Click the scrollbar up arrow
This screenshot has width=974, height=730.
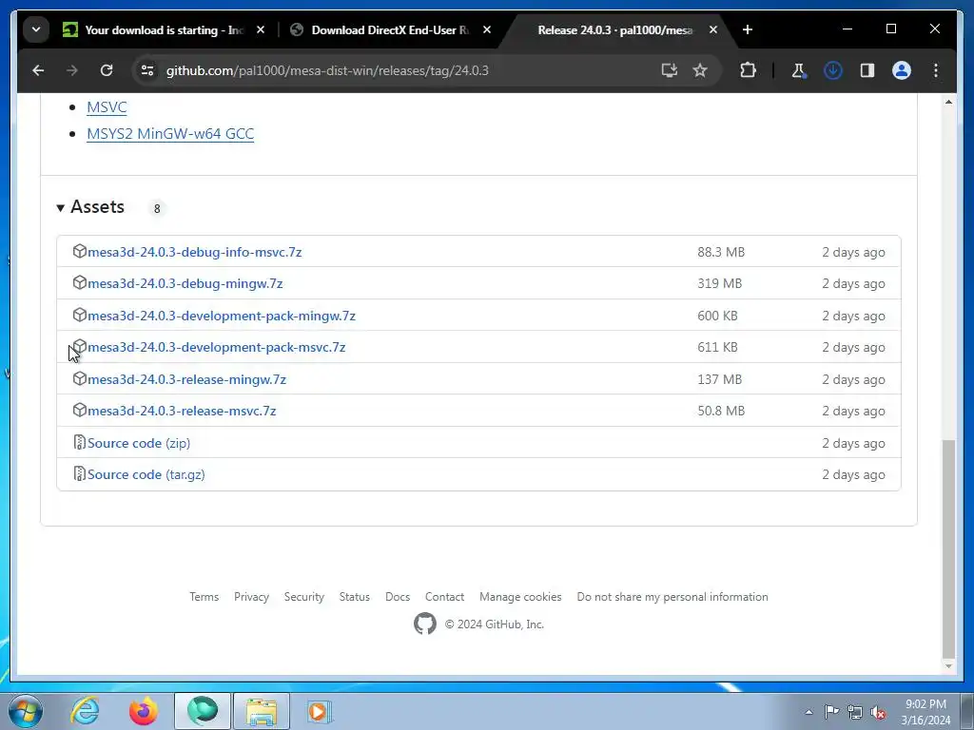point(948,102)
